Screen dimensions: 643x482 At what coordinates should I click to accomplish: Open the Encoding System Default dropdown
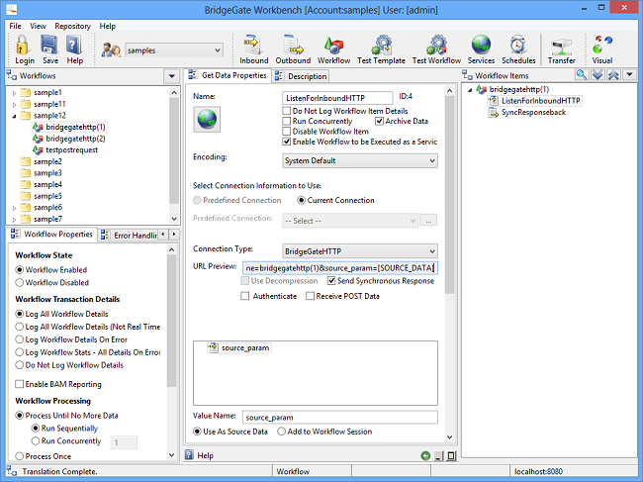[360, 160]
